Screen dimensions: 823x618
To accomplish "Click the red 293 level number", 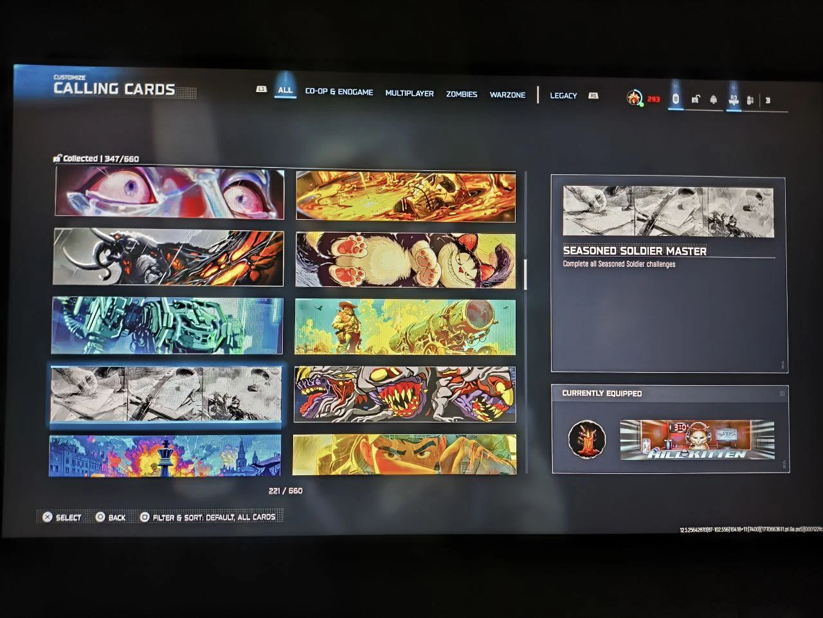I will pyautogui.click(x=654, y=99).
